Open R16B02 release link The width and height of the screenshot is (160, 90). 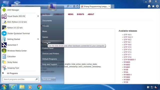pos(127,64)
